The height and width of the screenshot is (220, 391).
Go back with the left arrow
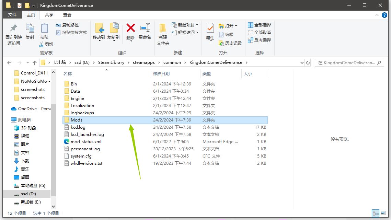pyautogui.click(x=9, y=62)
